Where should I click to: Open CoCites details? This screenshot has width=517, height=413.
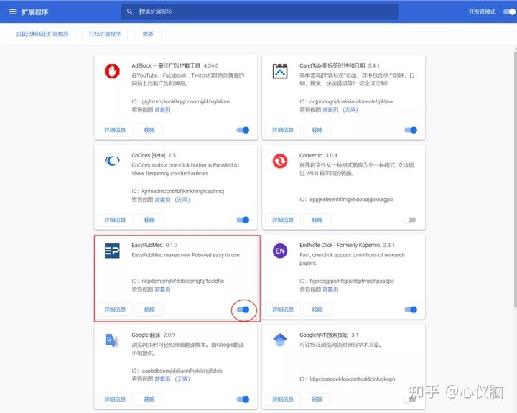[115, 220]
